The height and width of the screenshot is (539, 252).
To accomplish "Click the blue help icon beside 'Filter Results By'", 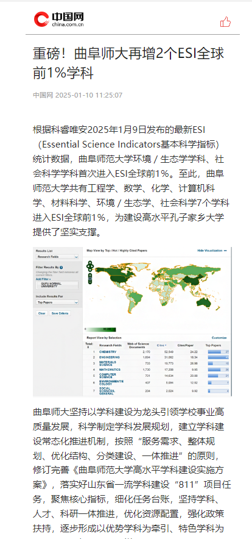I will (61, 268).
